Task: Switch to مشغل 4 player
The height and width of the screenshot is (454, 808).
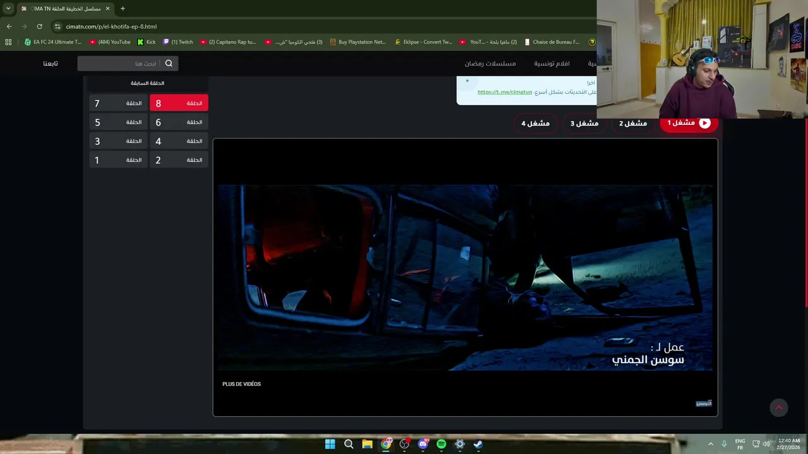Action: click(x=535, y=123)
